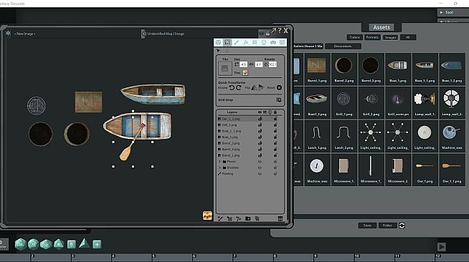Lock the Boat_1.png layer

pyautogui.click(x=275, y=137)
